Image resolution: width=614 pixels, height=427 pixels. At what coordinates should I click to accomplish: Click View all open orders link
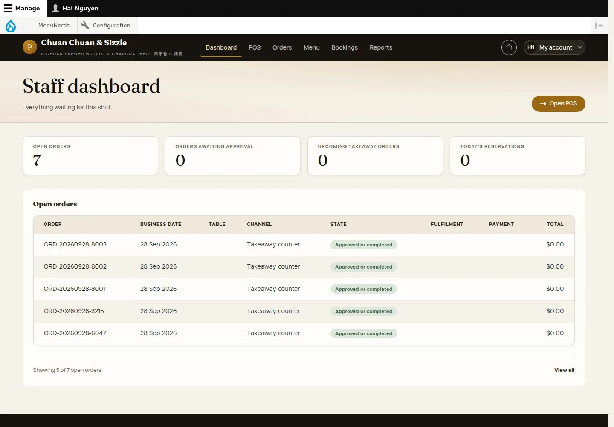[x=564, y=370]
